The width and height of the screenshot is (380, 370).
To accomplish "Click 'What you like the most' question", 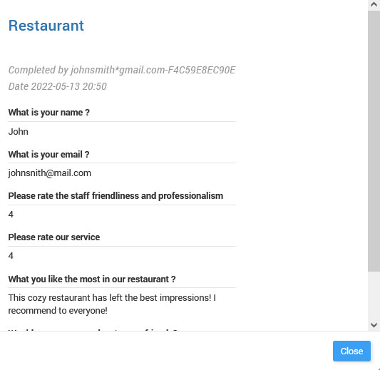I will tap(92, 279).
